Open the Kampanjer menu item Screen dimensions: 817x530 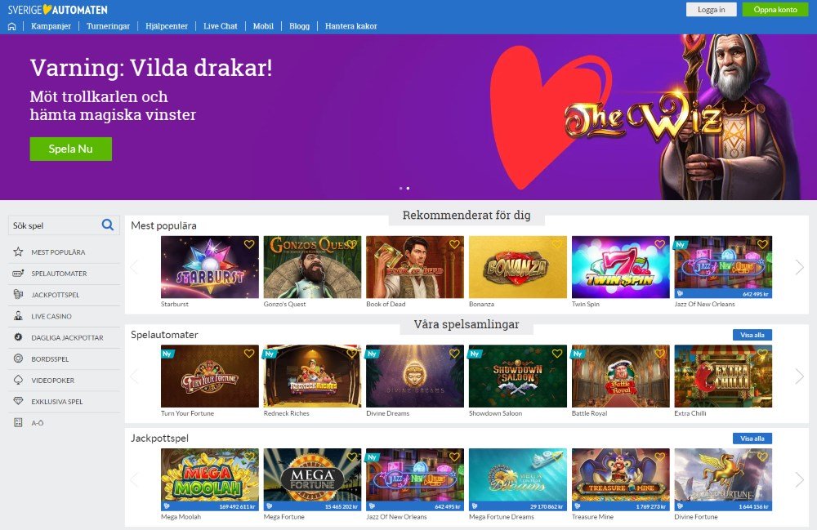pos(51,26)
